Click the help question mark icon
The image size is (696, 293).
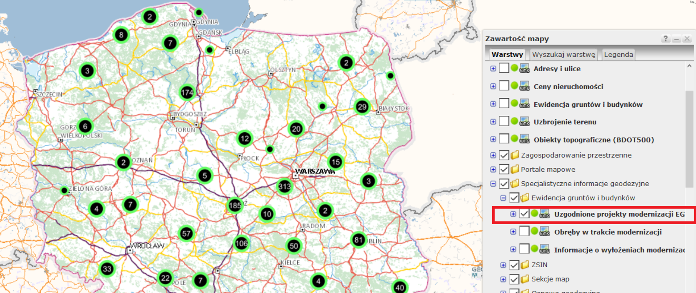pos(665,39)
